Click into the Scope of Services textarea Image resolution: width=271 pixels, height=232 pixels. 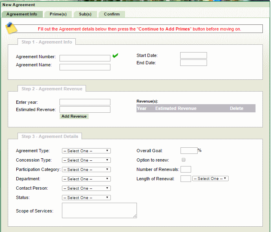click(99, 210)
